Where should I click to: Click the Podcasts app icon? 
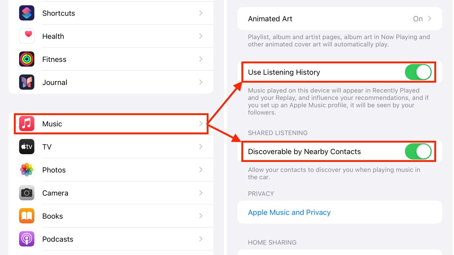(x=27, y=239)
